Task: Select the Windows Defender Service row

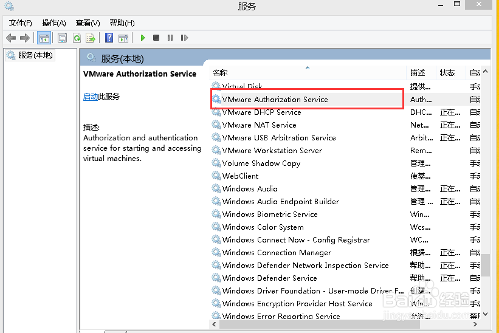Action: tap(345, 278)
